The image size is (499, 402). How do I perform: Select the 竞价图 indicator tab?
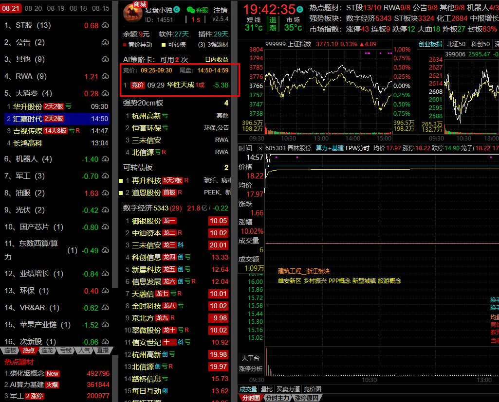click(x=312, y=389)
